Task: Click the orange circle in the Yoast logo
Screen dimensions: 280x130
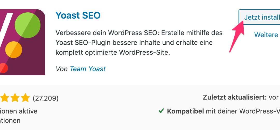Action: pyautogui.click(x=13, y=50)
